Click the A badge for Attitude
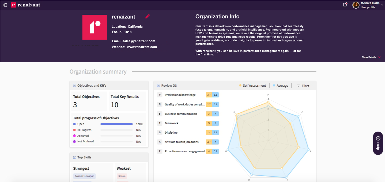Viewport: 385px width, 182px height. (160, 142)
